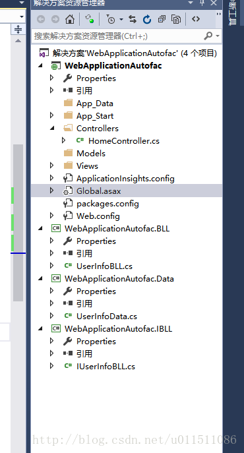This screenshot has width=244, height=453.
Task: Open the pending changes filter dropdown arrow
Action: click(x=121, y=19)
